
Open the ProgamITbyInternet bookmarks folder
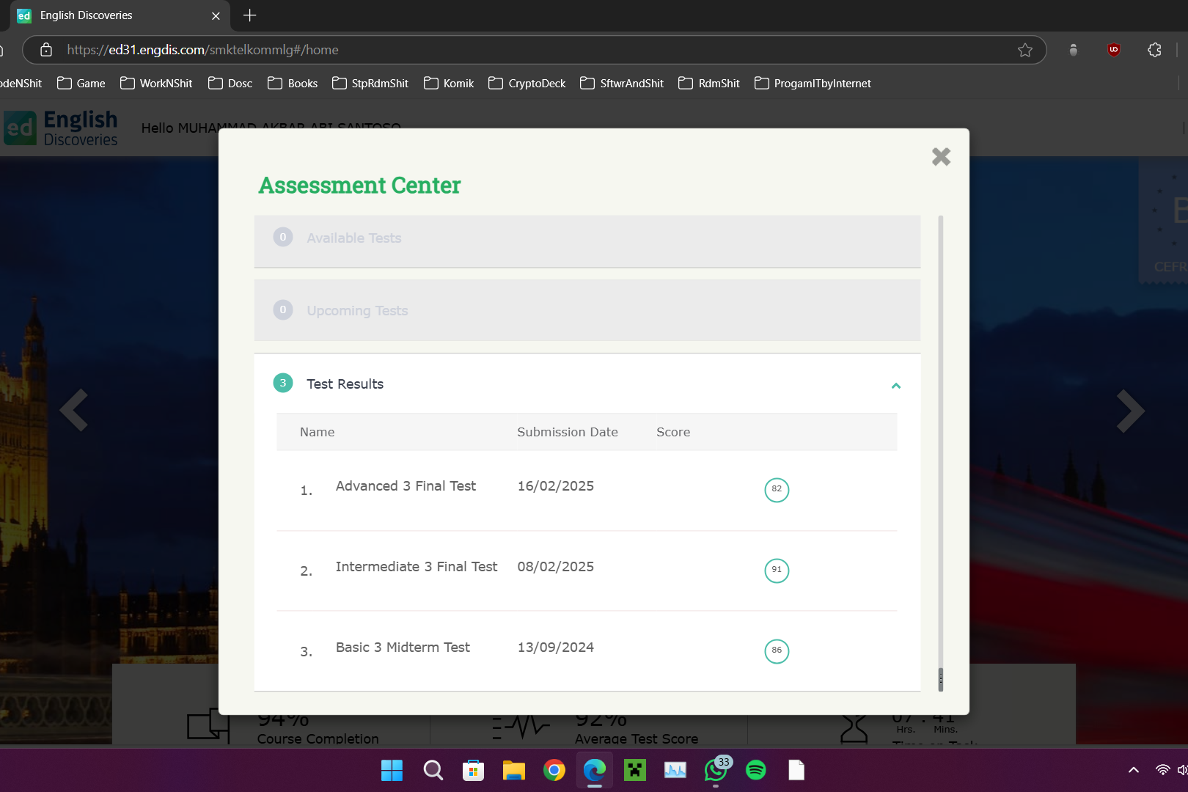813,84
